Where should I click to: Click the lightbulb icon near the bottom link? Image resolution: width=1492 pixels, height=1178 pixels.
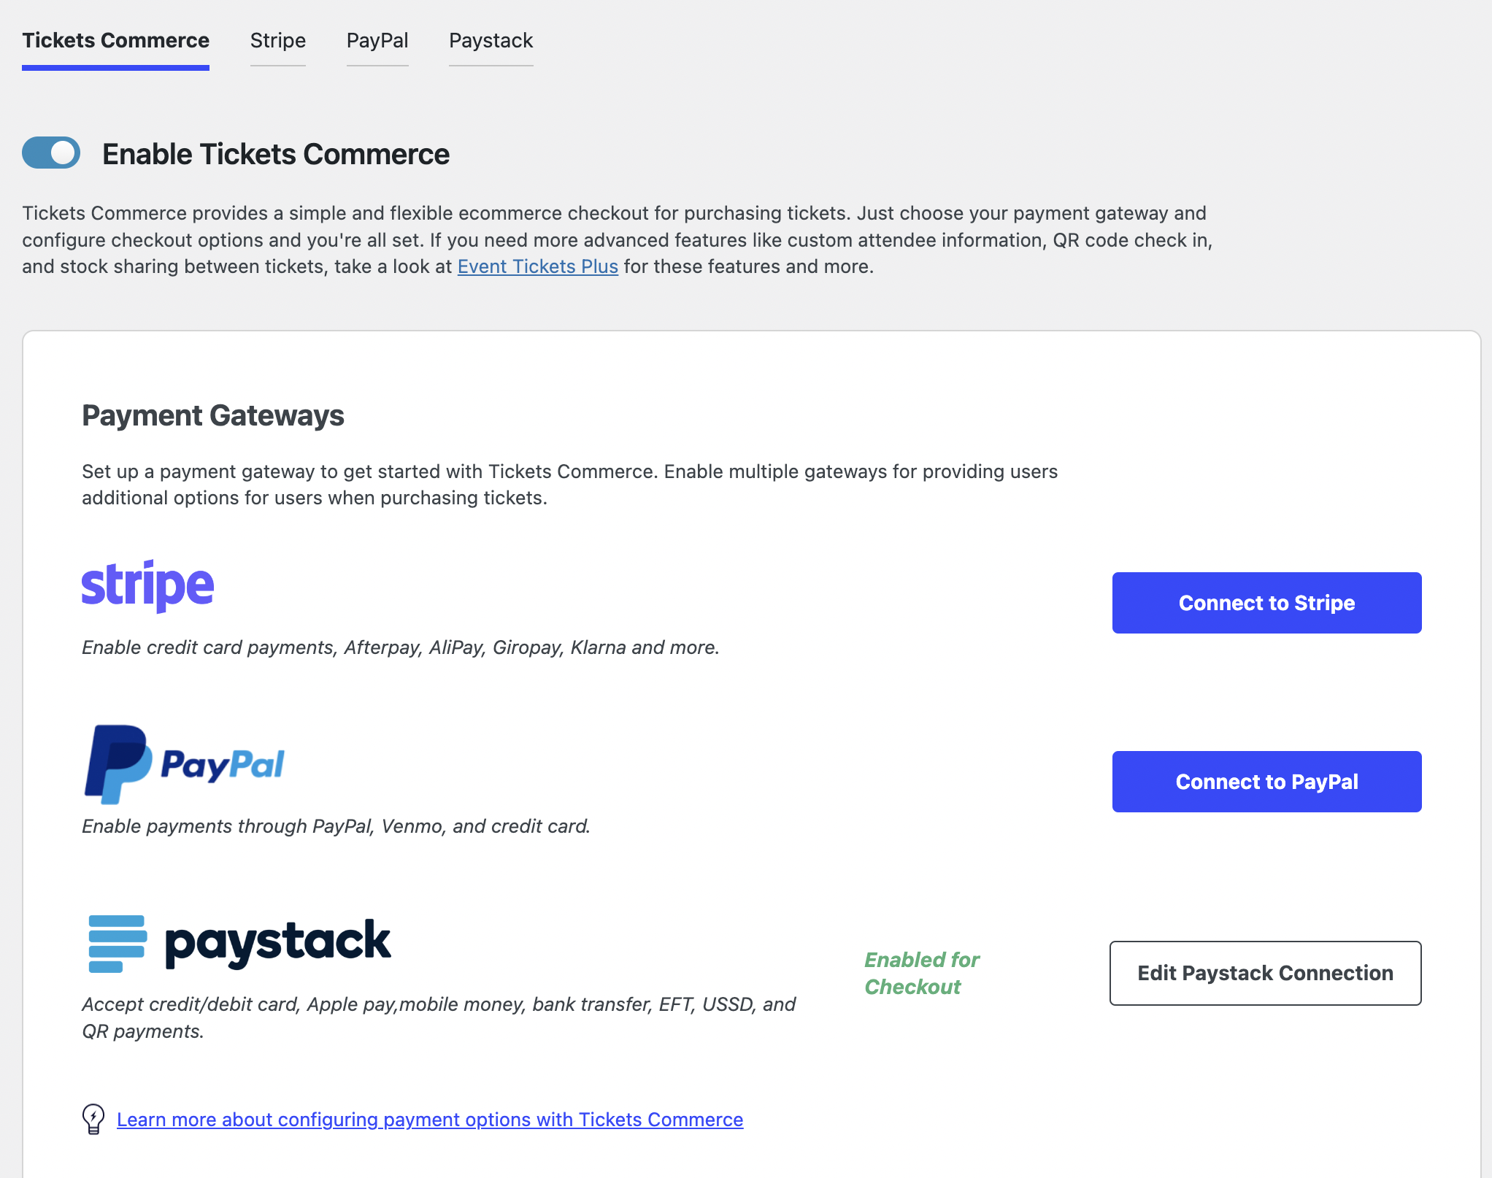click(93, 1119)
